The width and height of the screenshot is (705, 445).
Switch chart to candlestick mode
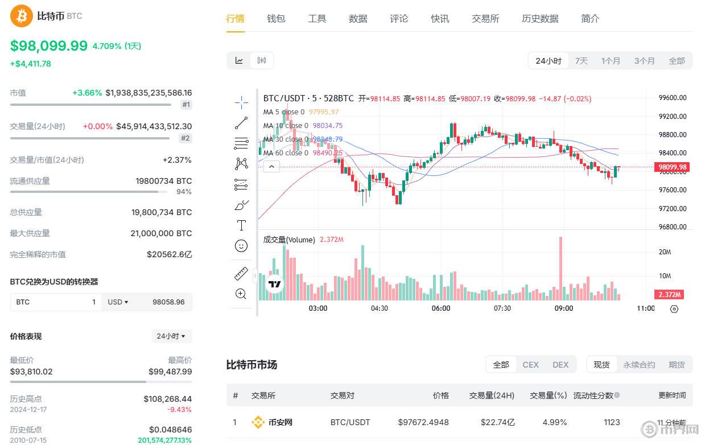pos(262,60)
